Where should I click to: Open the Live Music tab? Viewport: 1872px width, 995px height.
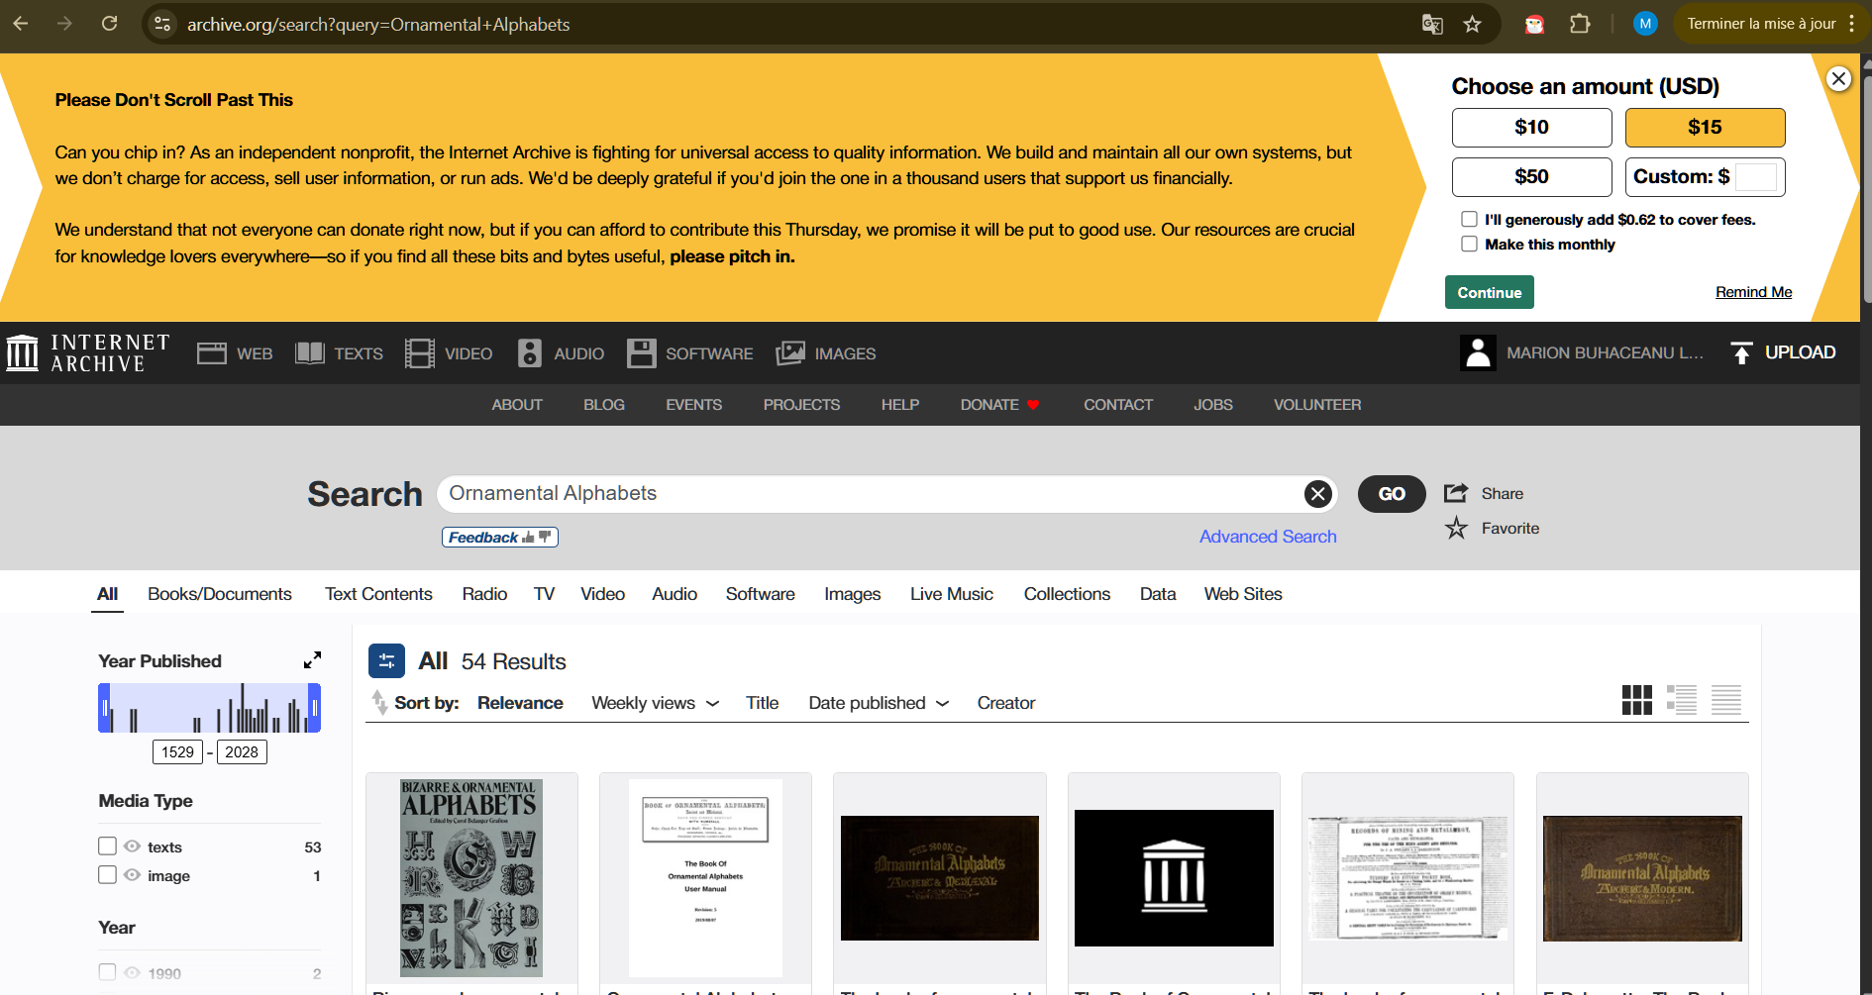tap(951, 594)
